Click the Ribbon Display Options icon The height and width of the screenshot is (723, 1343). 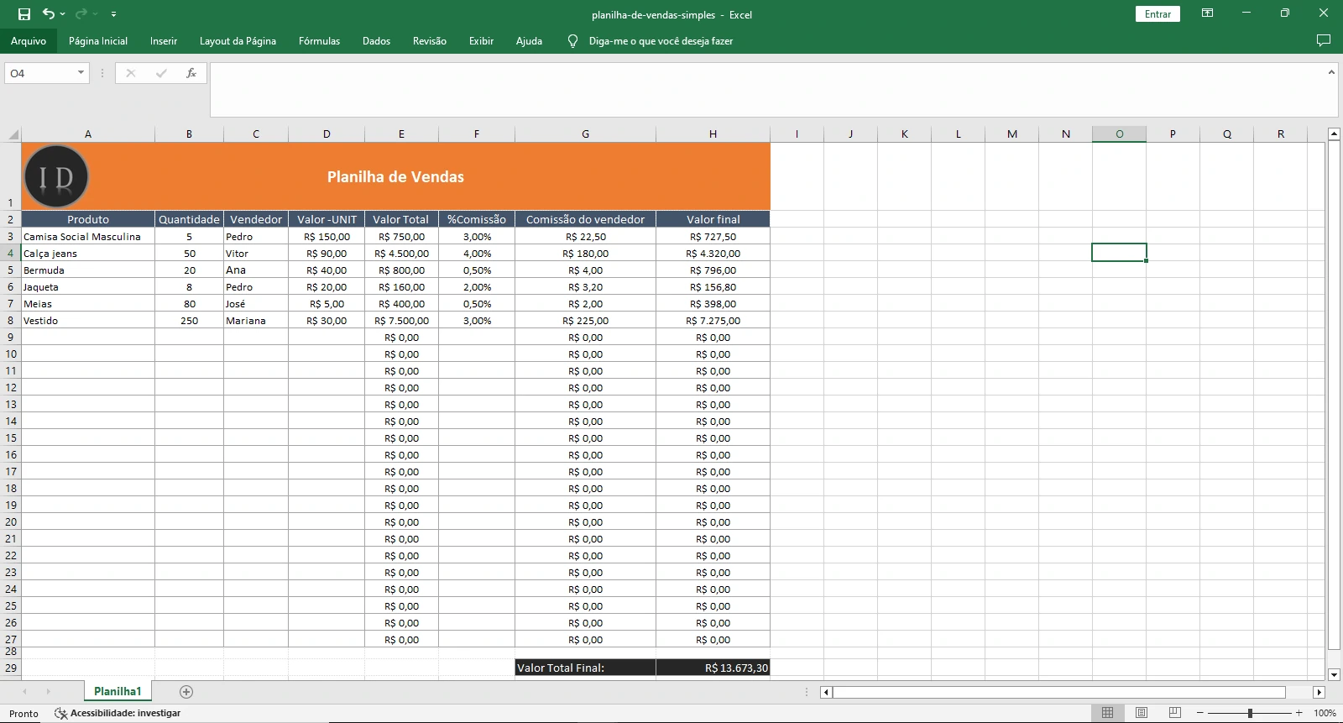(x=1207, y=13)
